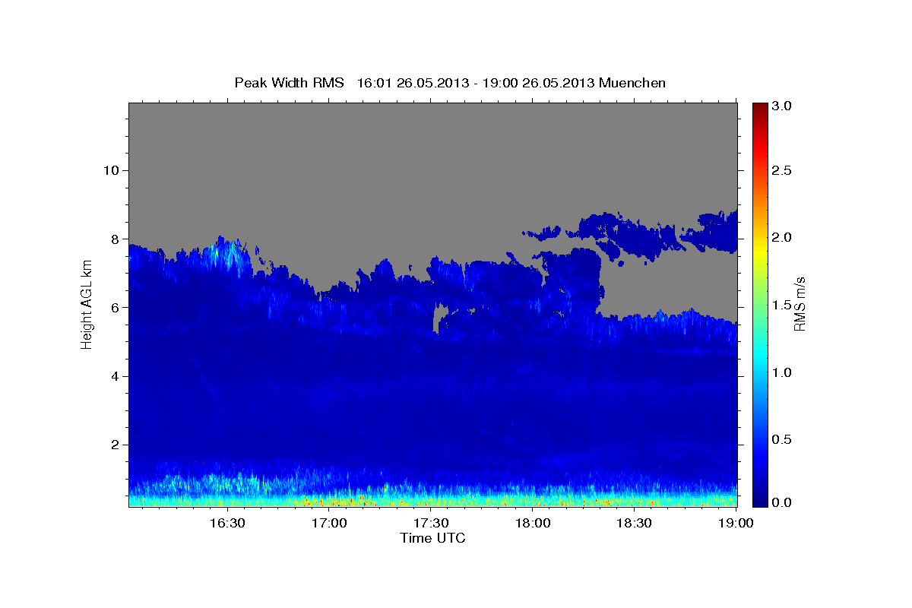This screenshot has height=608, width=912.
Task: Click the 17:00 time tick label
Action: (330, 523)
